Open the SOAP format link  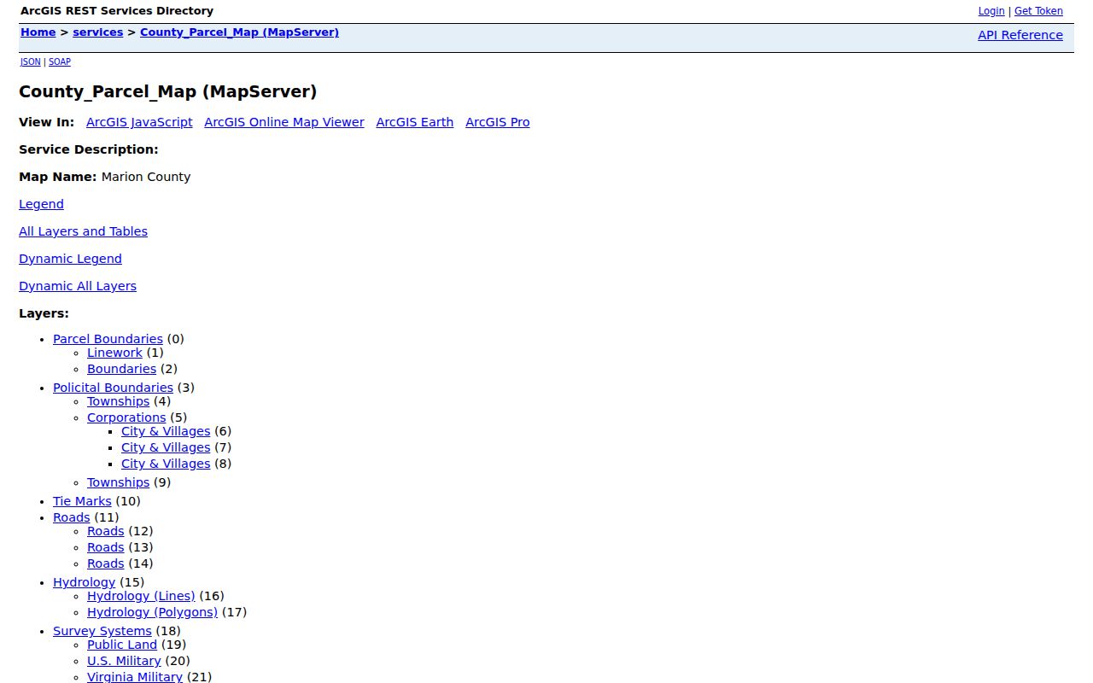[60, 62]
